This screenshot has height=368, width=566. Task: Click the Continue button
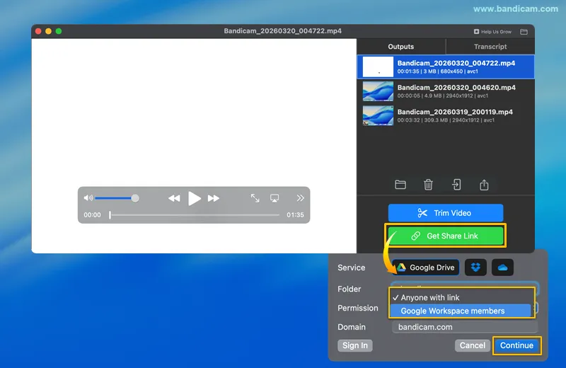(x=516, y=345)
